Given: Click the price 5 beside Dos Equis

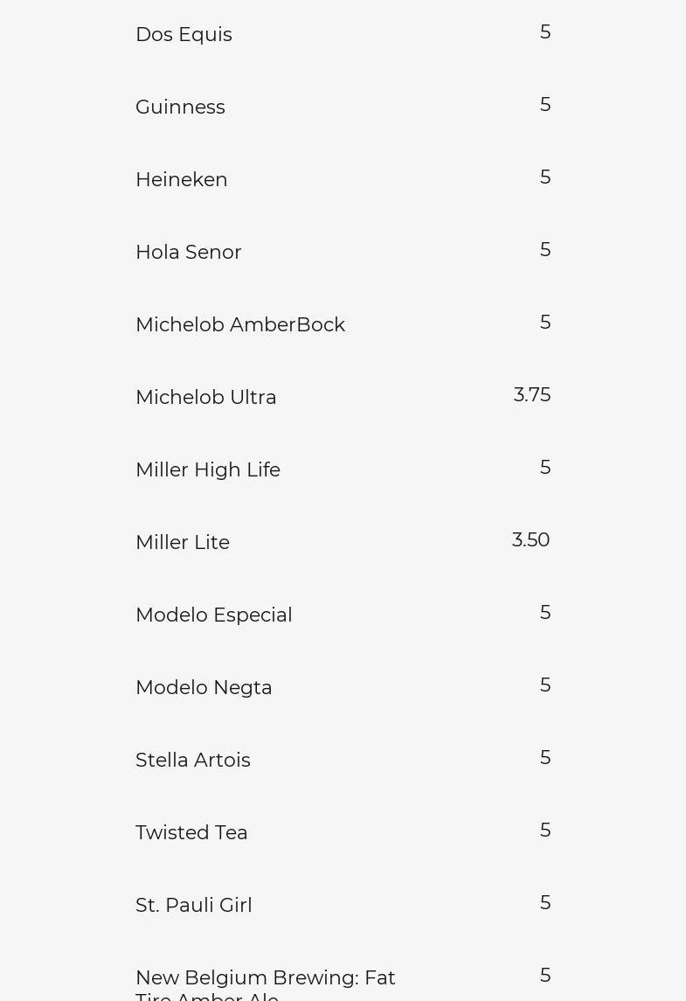Looking at the screenshot, I should point(545,32).
